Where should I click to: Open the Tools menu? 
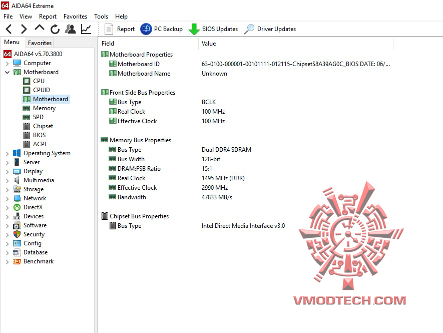pyautogui.click(x=101, y=17)
